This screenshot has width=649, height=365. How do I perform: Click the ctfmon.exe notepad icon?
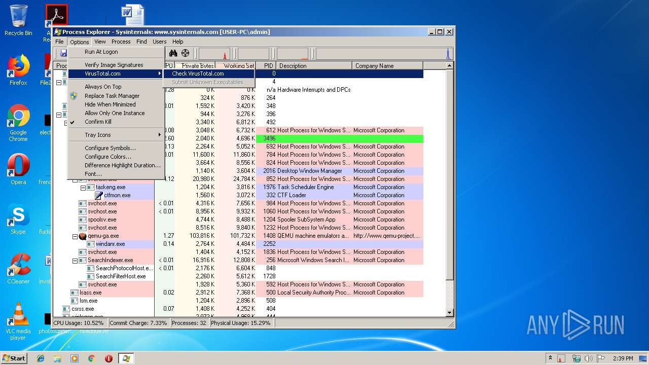(99, 195)
